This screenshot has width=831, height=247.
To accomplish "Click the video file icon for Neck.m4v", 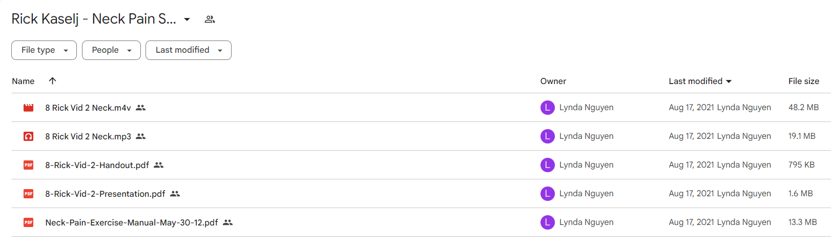I will click(29, 108).
